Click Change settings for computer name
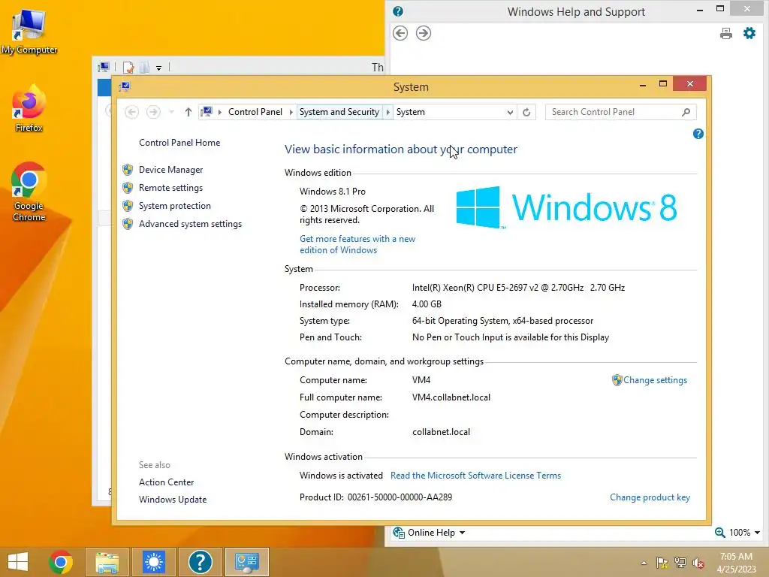 pyautogui.click(x=655, y=380)
